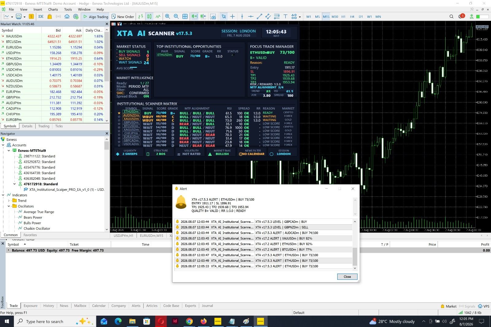Switch to the Favorites tab in Navigator
Screen dimensions: 491x327
(x=30, y=235)
